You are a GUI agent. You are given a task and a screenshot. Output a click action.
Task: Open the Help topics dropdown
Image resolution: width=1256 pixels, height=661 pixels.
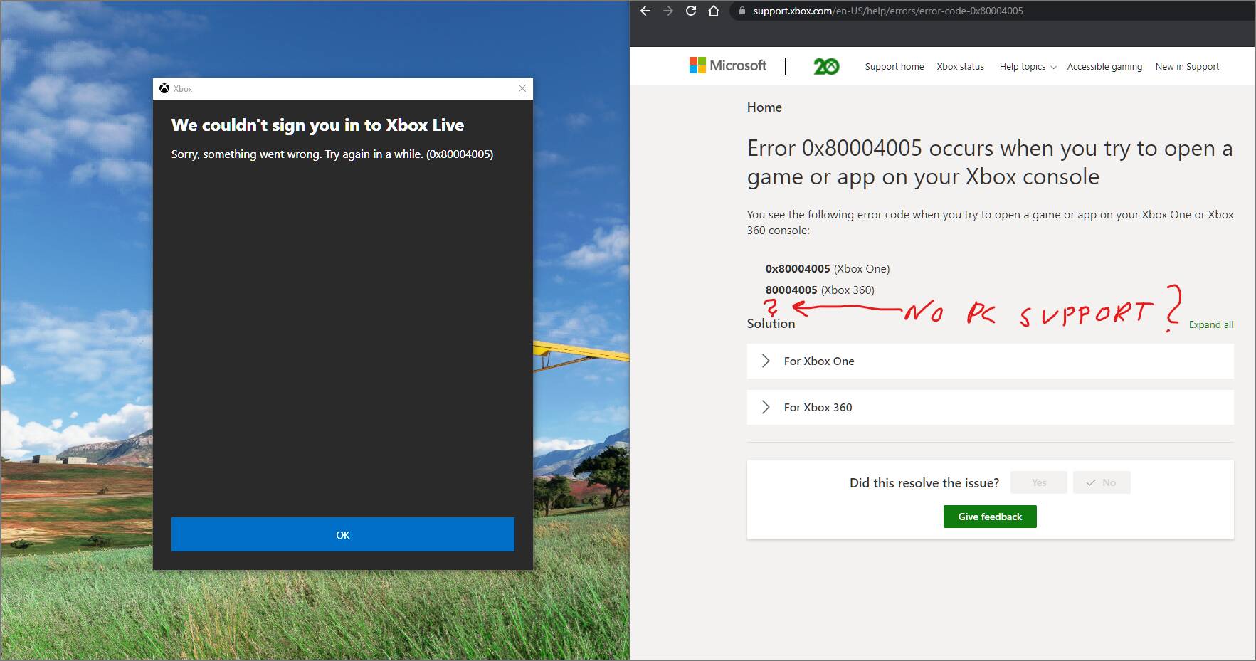[x=1028, y=66]
